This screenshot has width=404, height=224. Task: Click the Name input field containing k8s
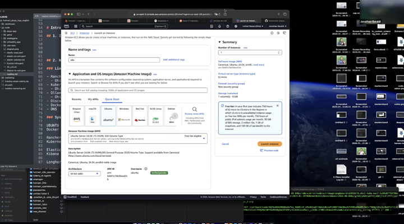tap(114, 60)
